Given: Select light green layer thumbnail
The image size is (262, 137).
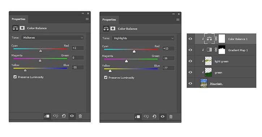Looking at the screenshot, I should coord(209,61).
